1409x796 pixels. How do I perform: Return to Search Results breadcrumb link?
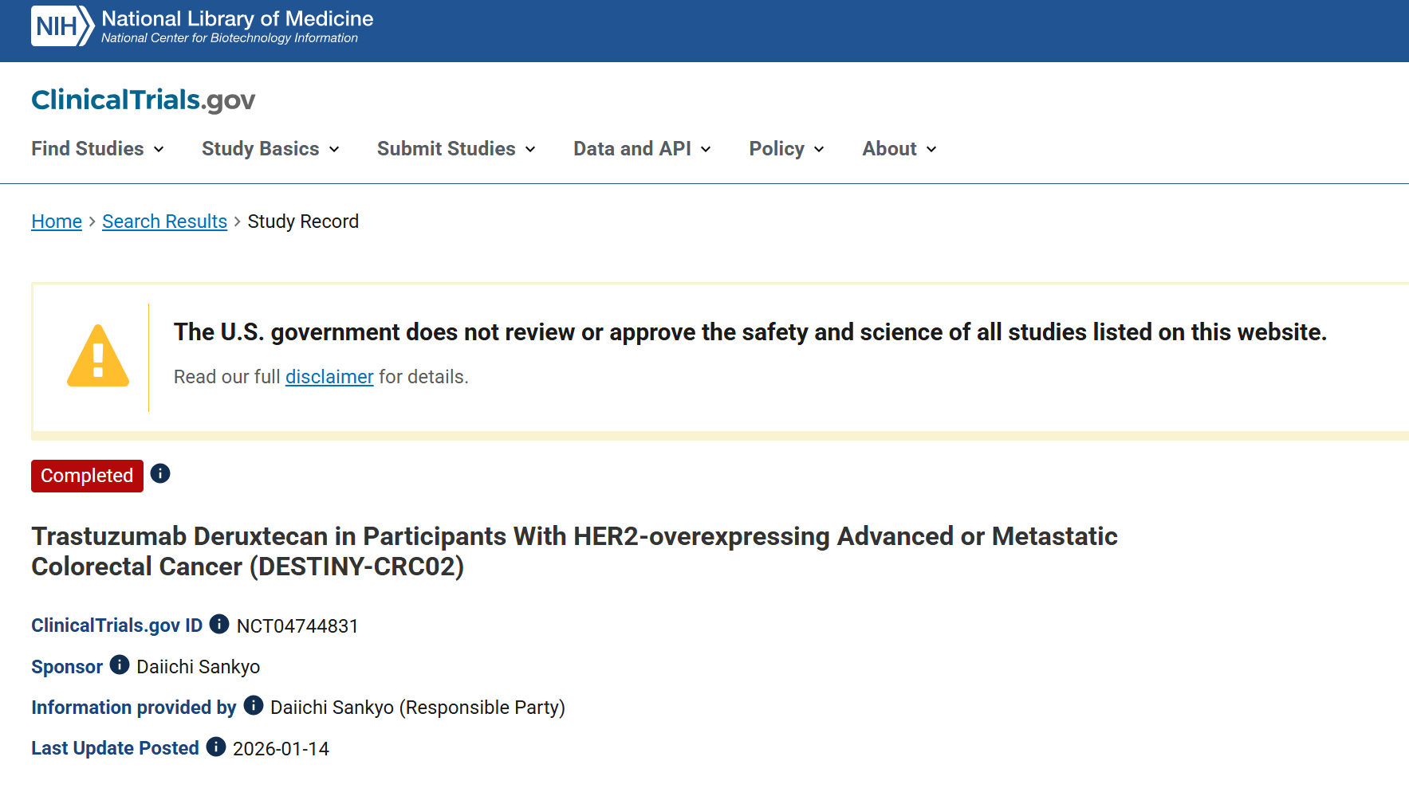point(164,222)
